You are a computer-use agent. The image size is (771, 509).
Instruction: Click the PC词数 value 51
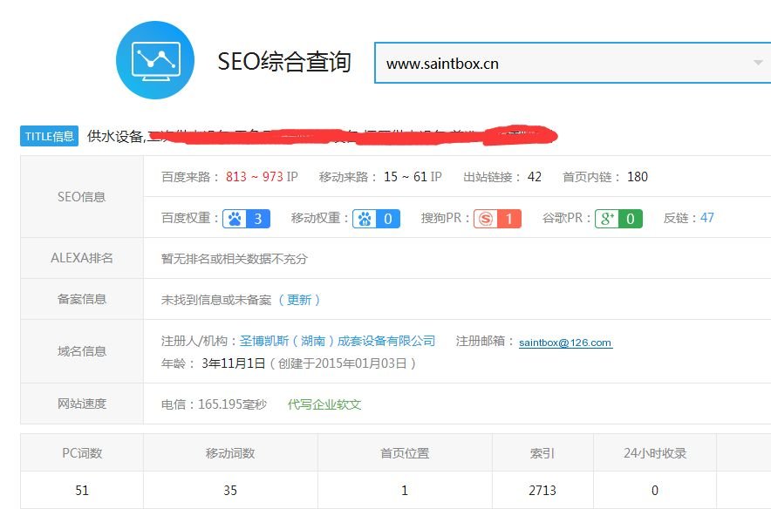coord(82,491)
